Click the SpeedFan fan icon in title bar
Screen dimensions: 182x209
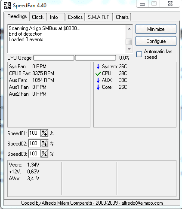click(x=7, y=6)
